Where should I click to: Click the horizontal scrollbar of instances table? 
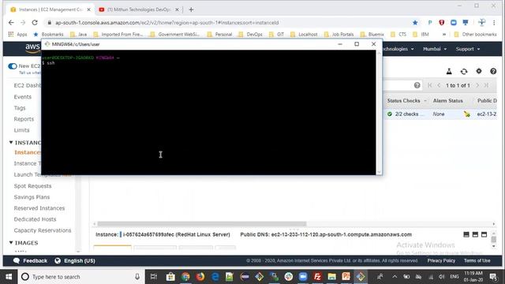pos(202,223)
